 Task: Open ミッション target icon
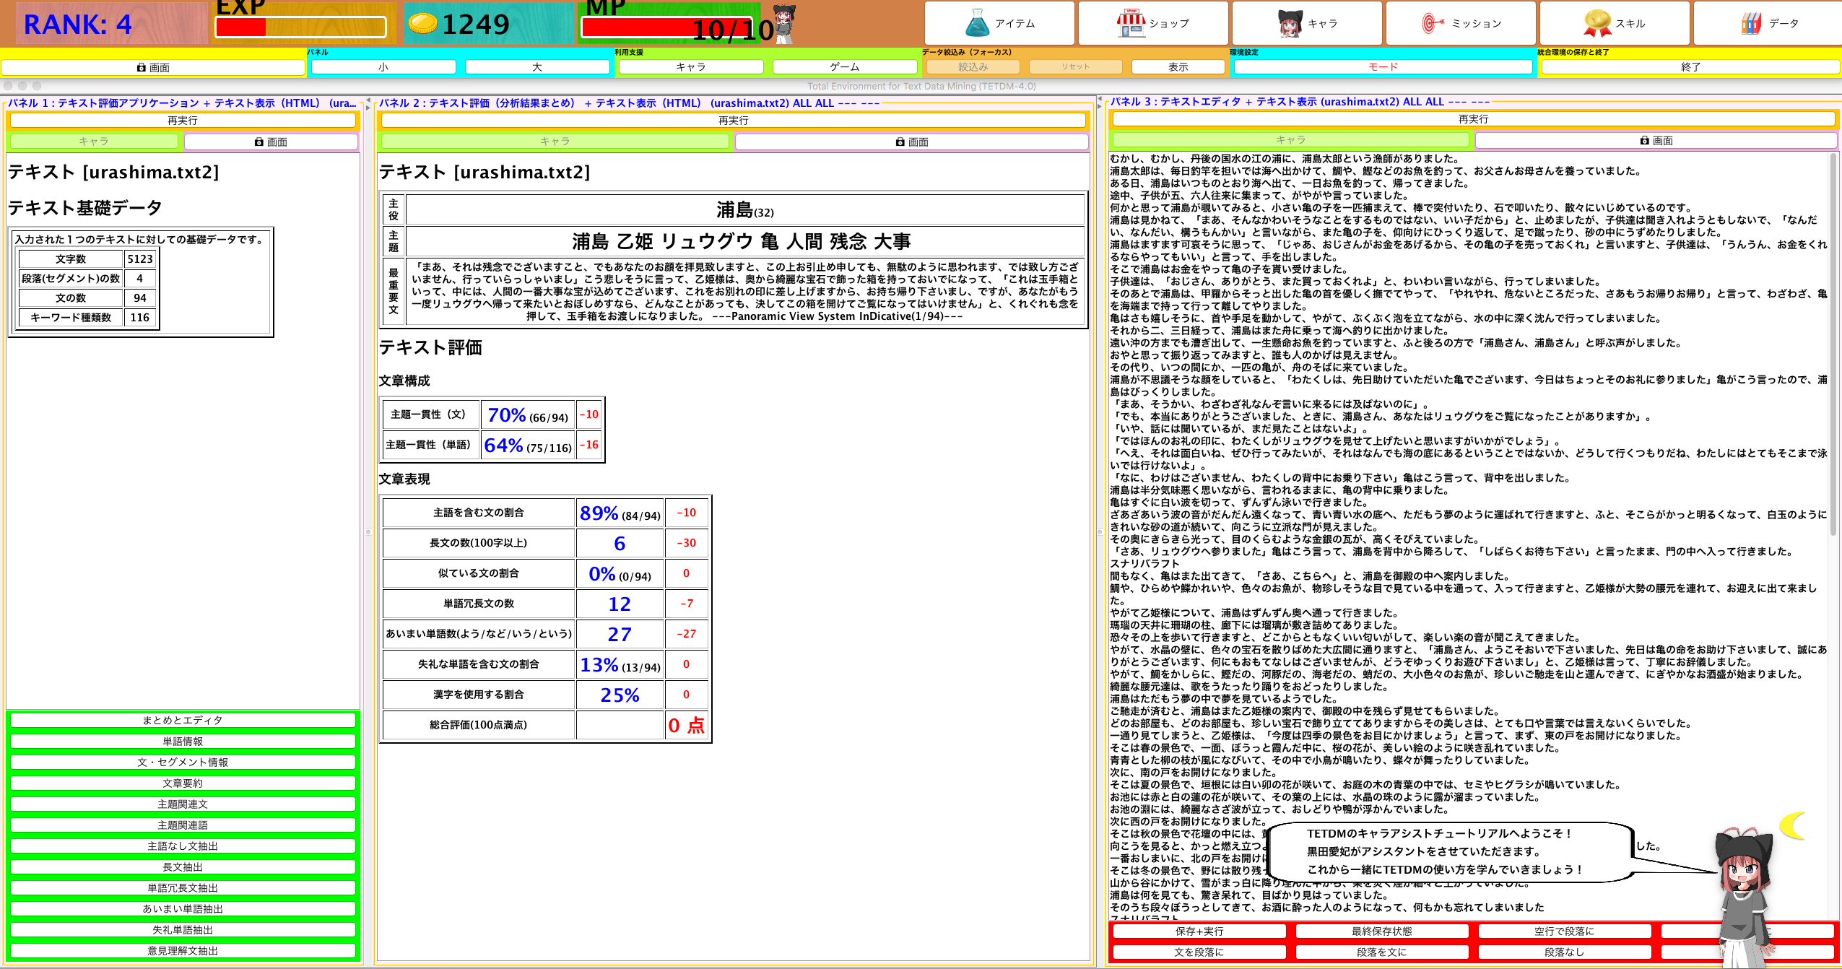[x=1433, y=23]
